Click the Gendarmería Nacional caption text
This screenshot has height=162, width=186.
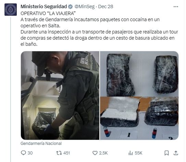click(x=41, y=144)
